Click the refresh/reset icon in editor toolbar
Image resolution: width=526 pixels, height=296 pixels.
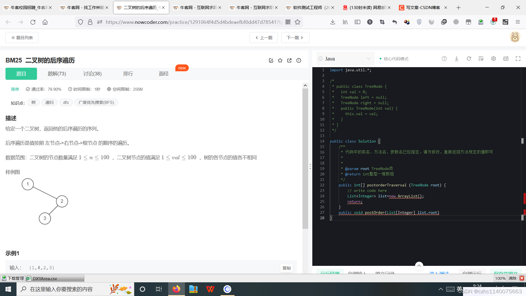tap(468, 59)
